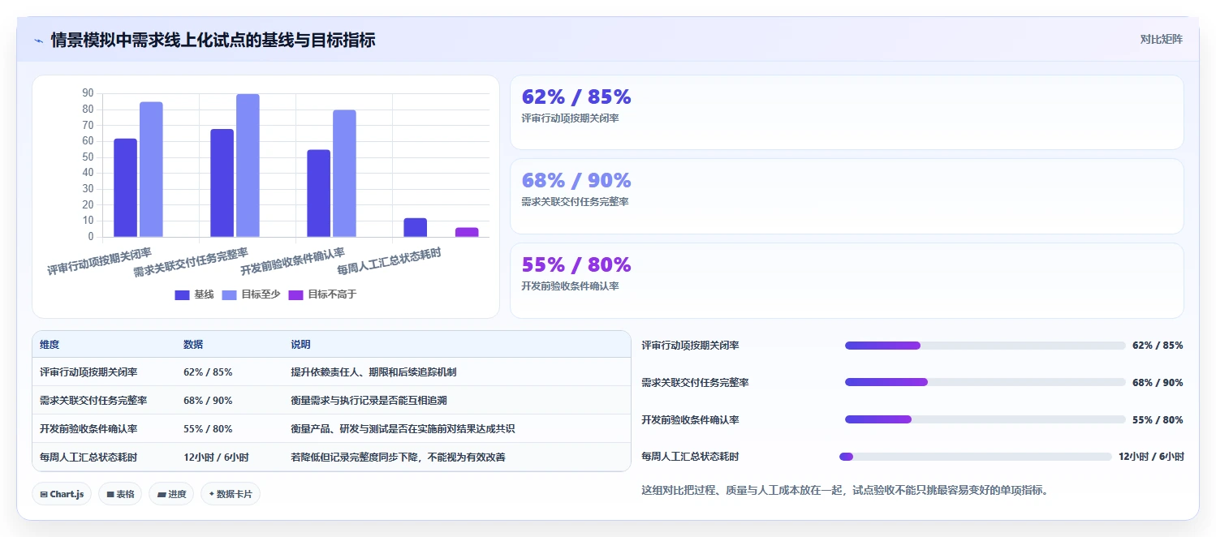Select the 数据卡片 chip
Screen dimensions: 1216x537
tap(231, 494)
